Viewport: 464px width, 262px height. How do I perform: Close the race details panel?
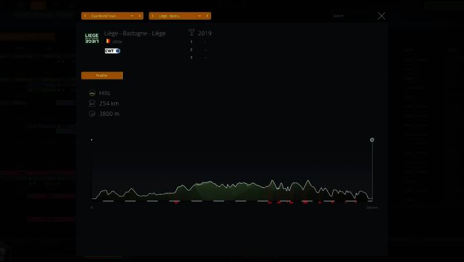click(x=381, y=16)
